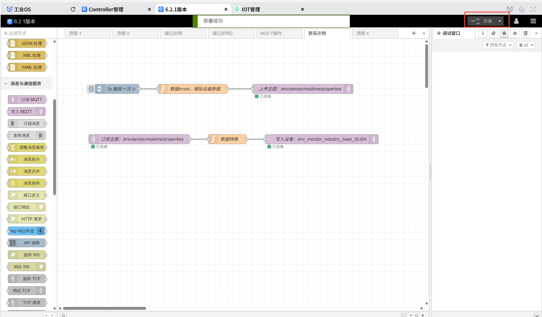This screenshot has height=317, width=542.
Task: Switch to the 接口示例 flow tab
Action: pyautogui.click(x=173, y=33)
